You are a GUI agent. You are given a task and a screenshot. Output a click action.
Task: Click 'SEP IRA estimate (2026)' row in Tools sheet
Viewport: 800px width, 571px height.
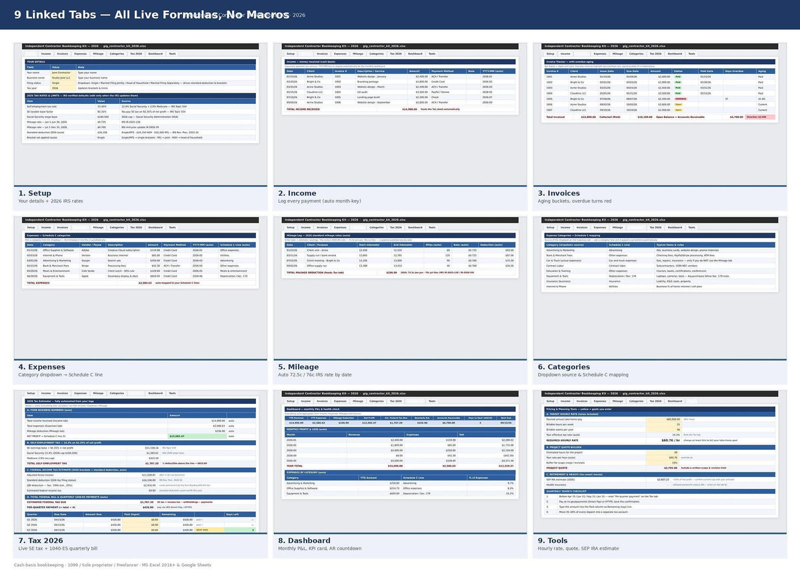tap(660, 480)
